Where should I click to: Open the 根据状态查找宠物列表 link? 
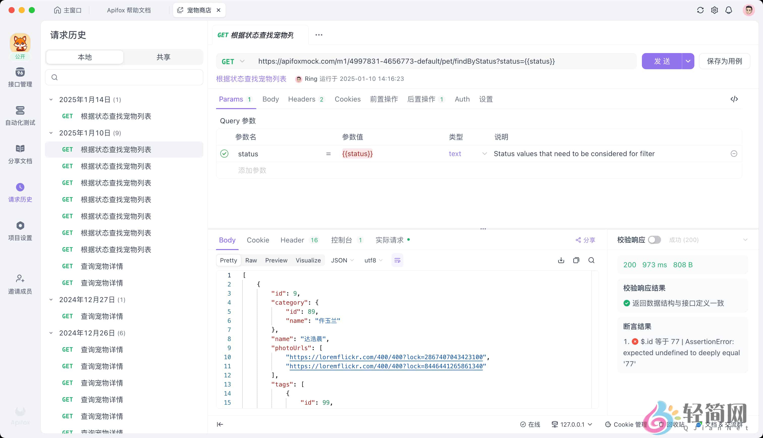coord(251,79)
